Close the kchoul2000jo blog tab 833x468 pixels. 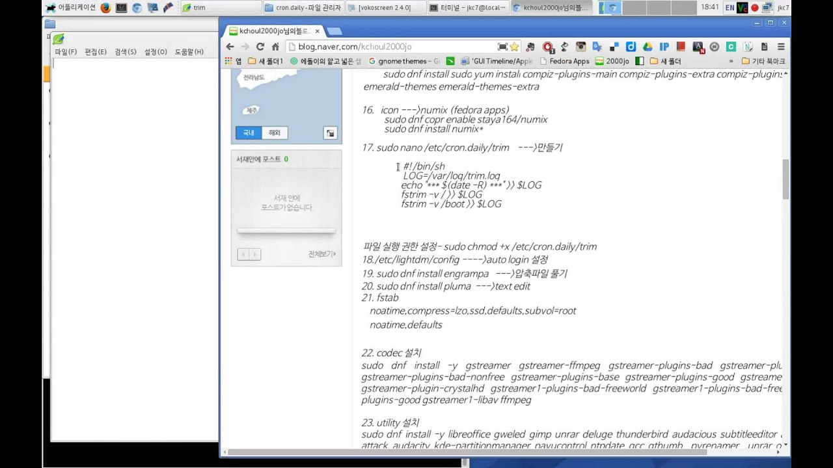318,31
